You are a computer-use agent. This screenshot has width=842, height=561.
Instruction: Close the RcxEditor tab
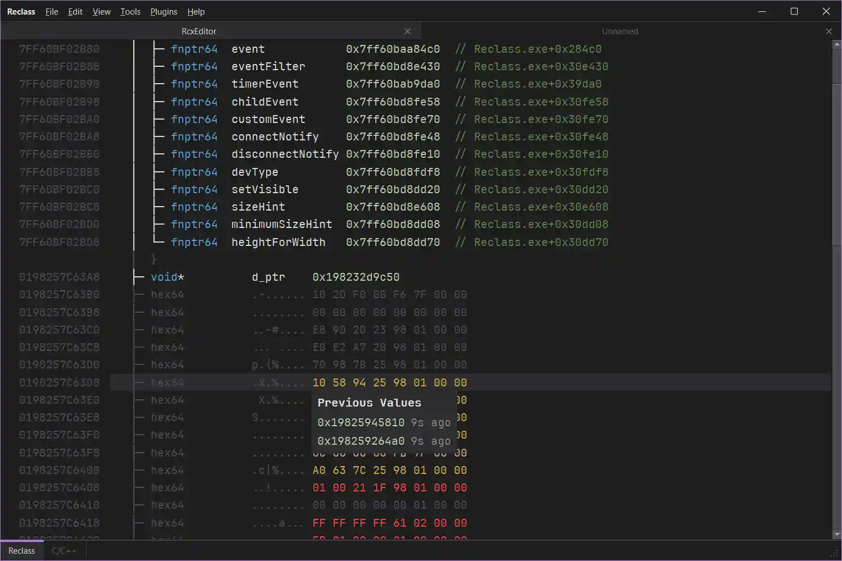click(407, 31)
